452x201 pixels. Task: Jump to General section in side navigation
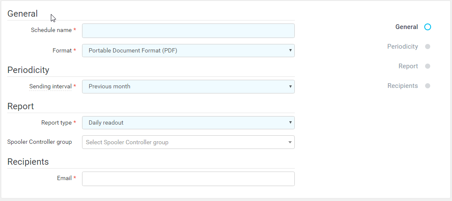[x=406, y=27]
